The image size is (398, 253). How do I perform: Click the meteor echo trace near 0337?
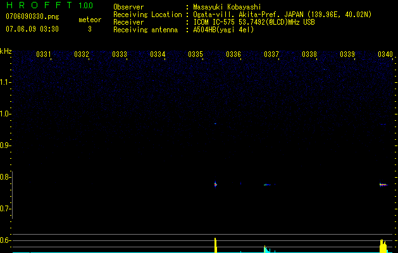click(x=268, y=185)
